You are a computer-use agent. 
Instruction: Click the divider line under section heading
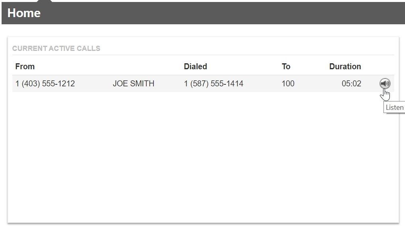point(203,55)
